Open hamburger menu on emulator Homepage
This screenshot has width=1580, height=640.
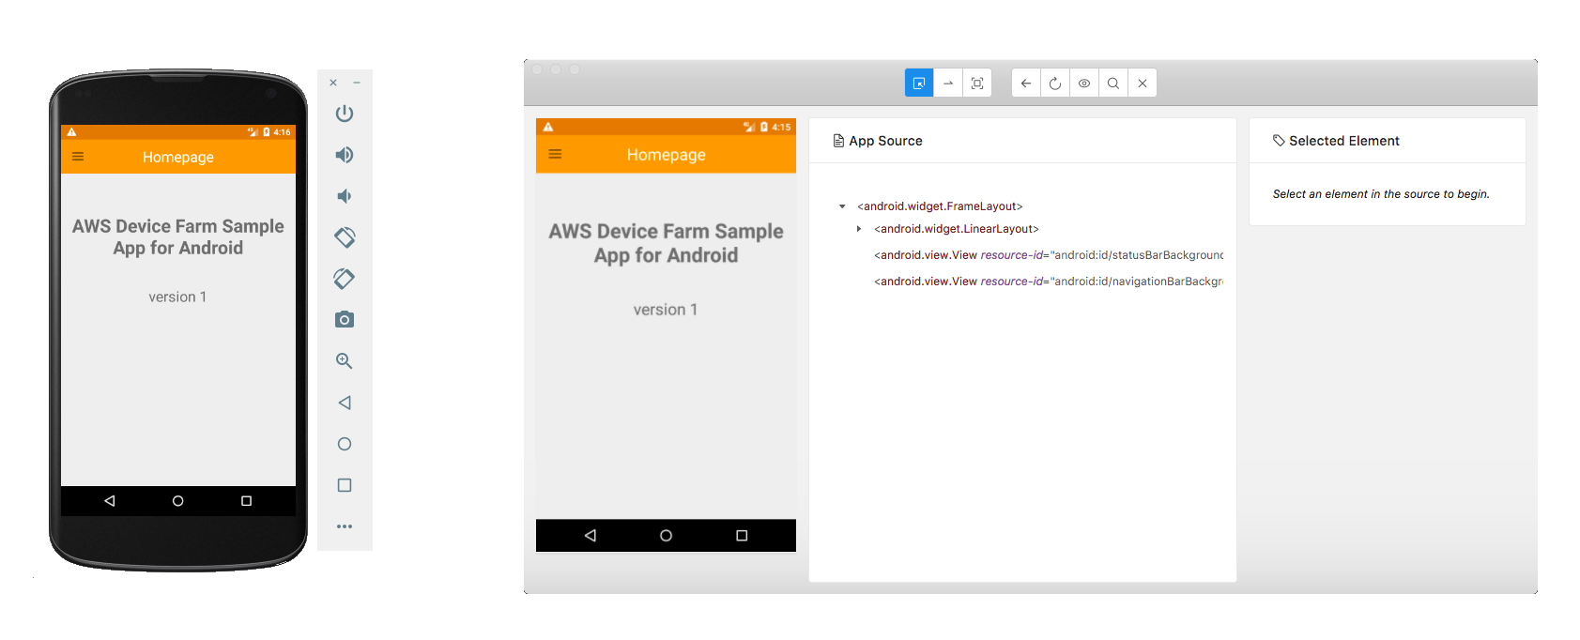click(78, 157)
